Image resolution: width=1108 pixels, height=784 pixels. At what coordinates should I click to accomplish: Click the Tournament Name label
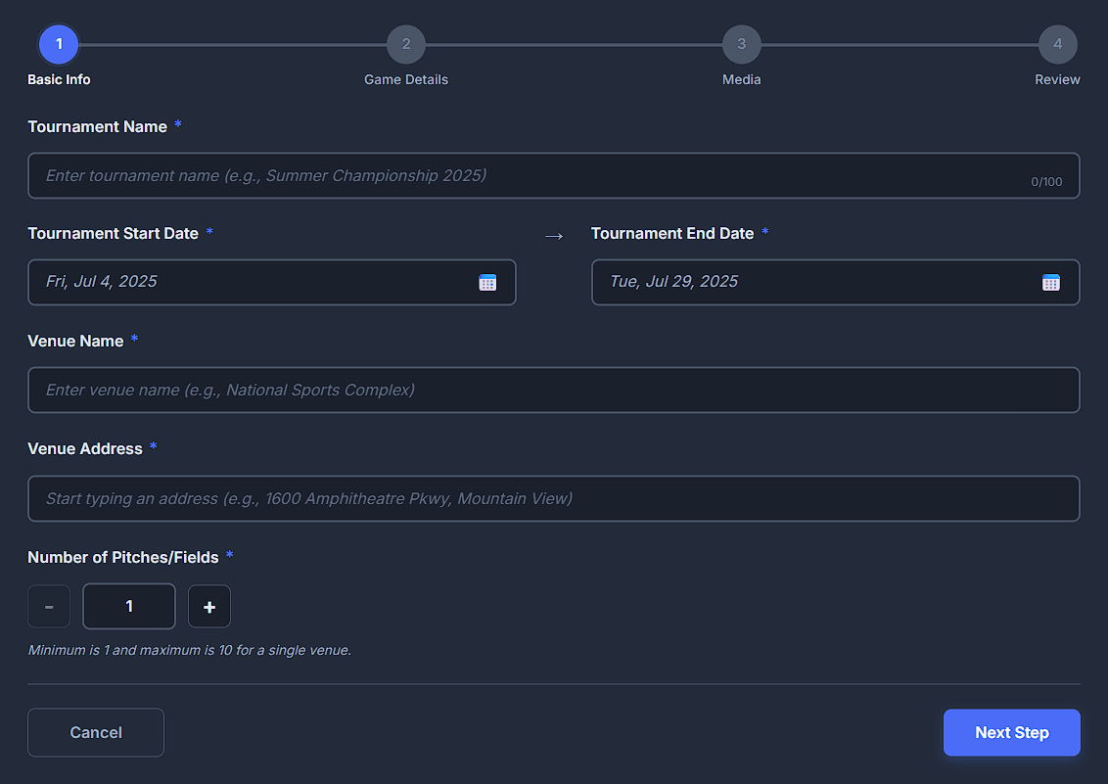98,126
